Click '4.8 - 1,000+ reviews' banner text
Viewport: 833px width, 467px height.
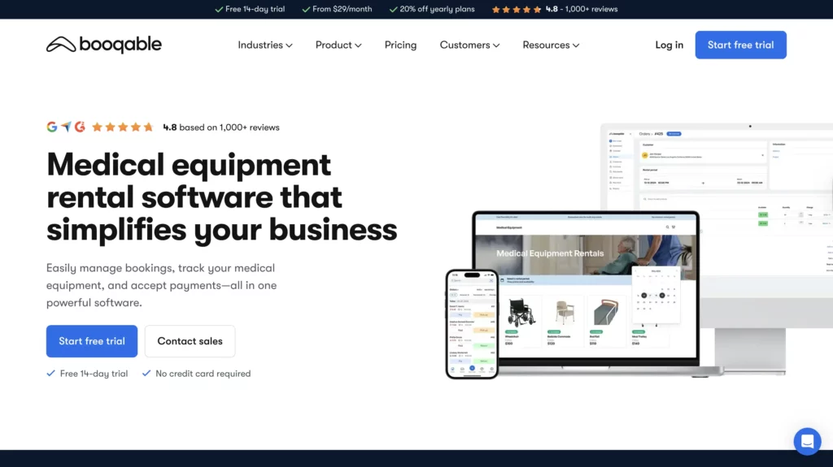[582, 9]
